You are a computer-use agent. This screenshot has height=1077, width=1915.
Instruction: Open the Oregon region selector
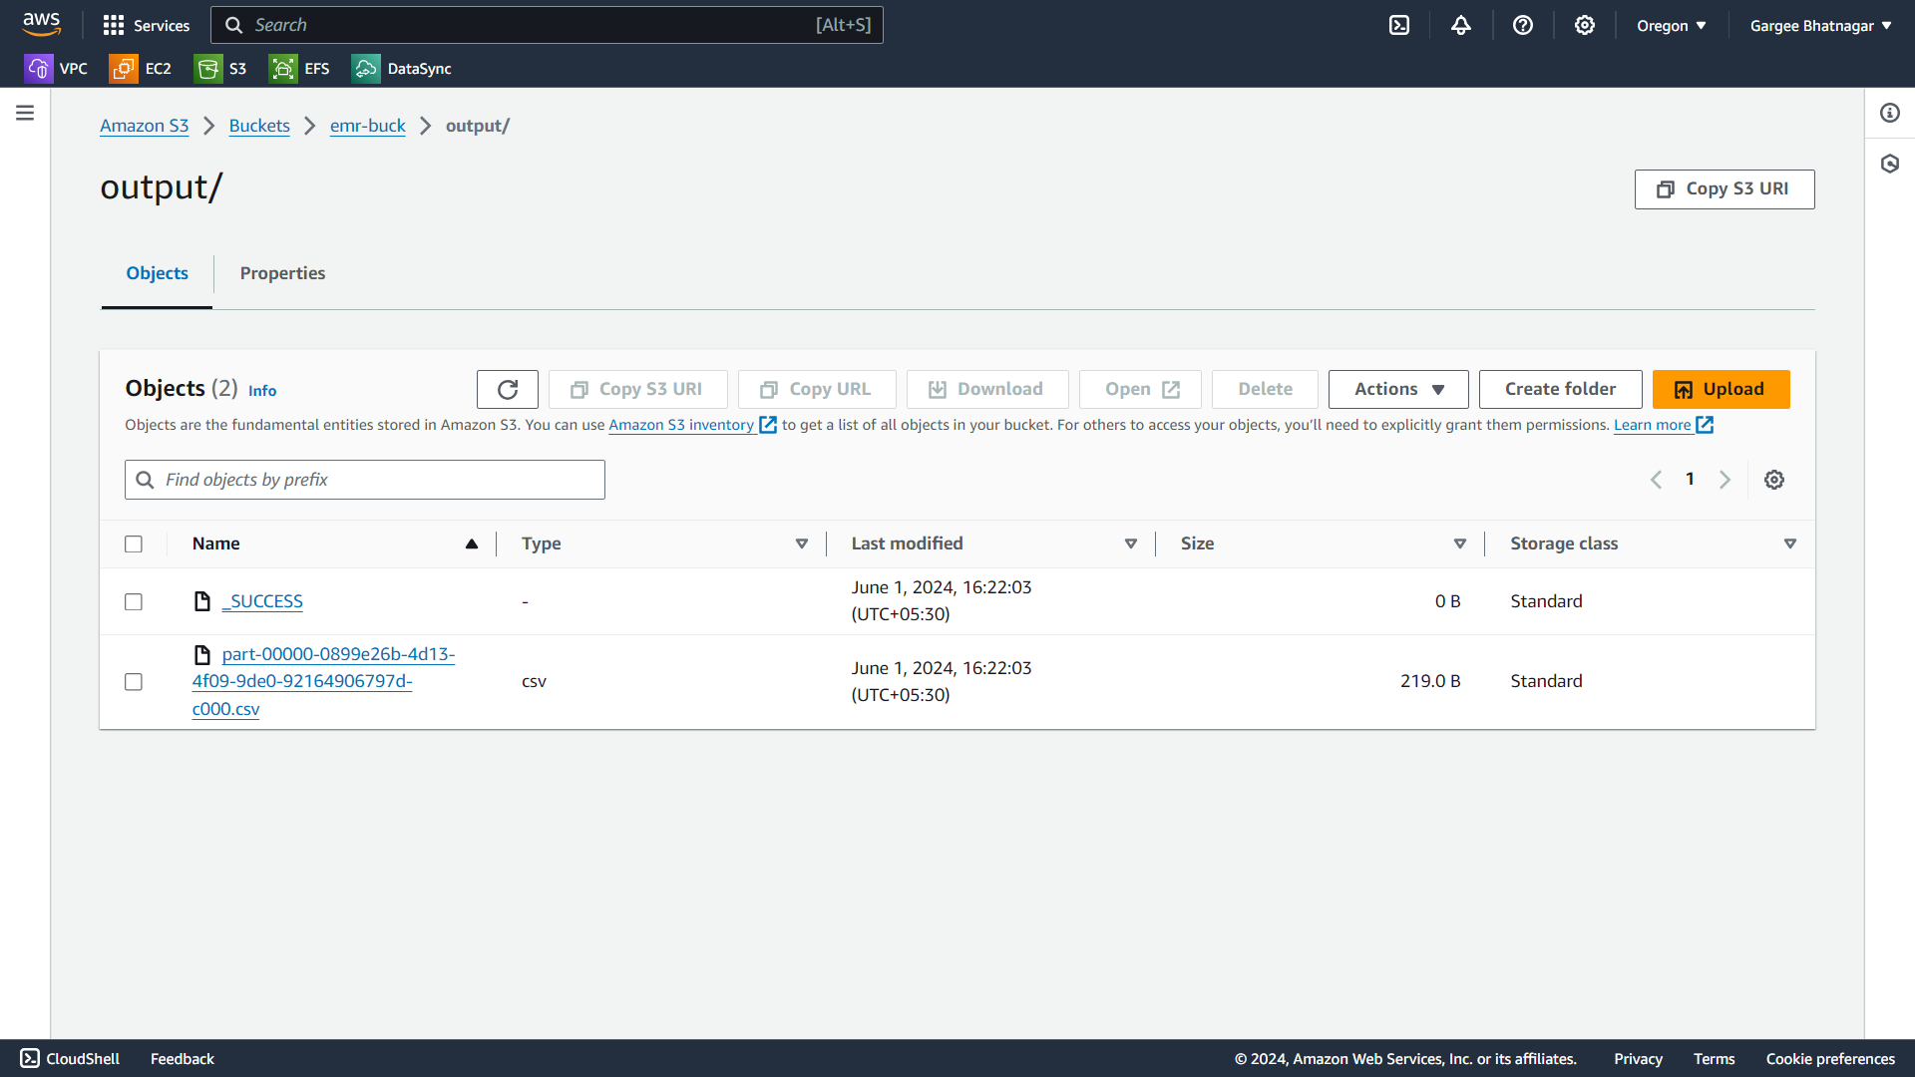(x=1671, y=26)
